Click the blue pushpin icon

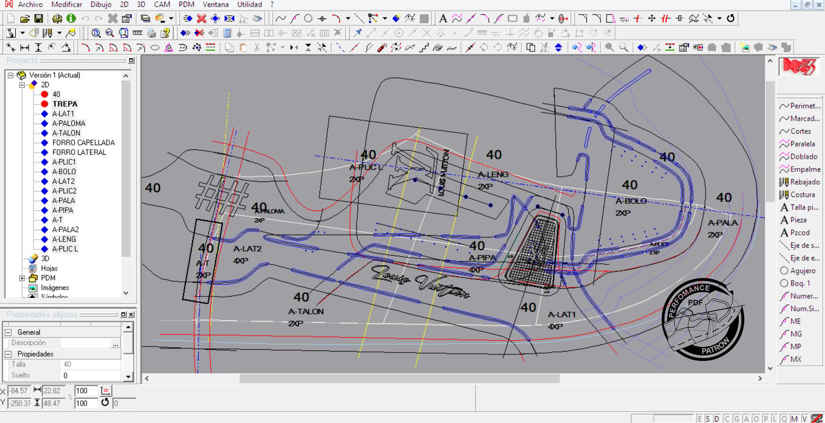358,33
